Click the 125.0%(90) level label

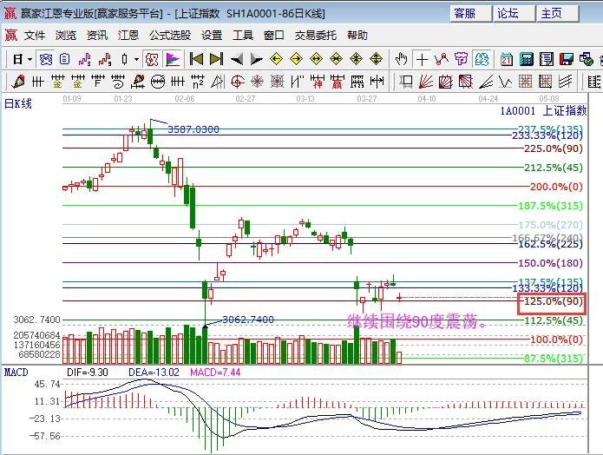552,303
